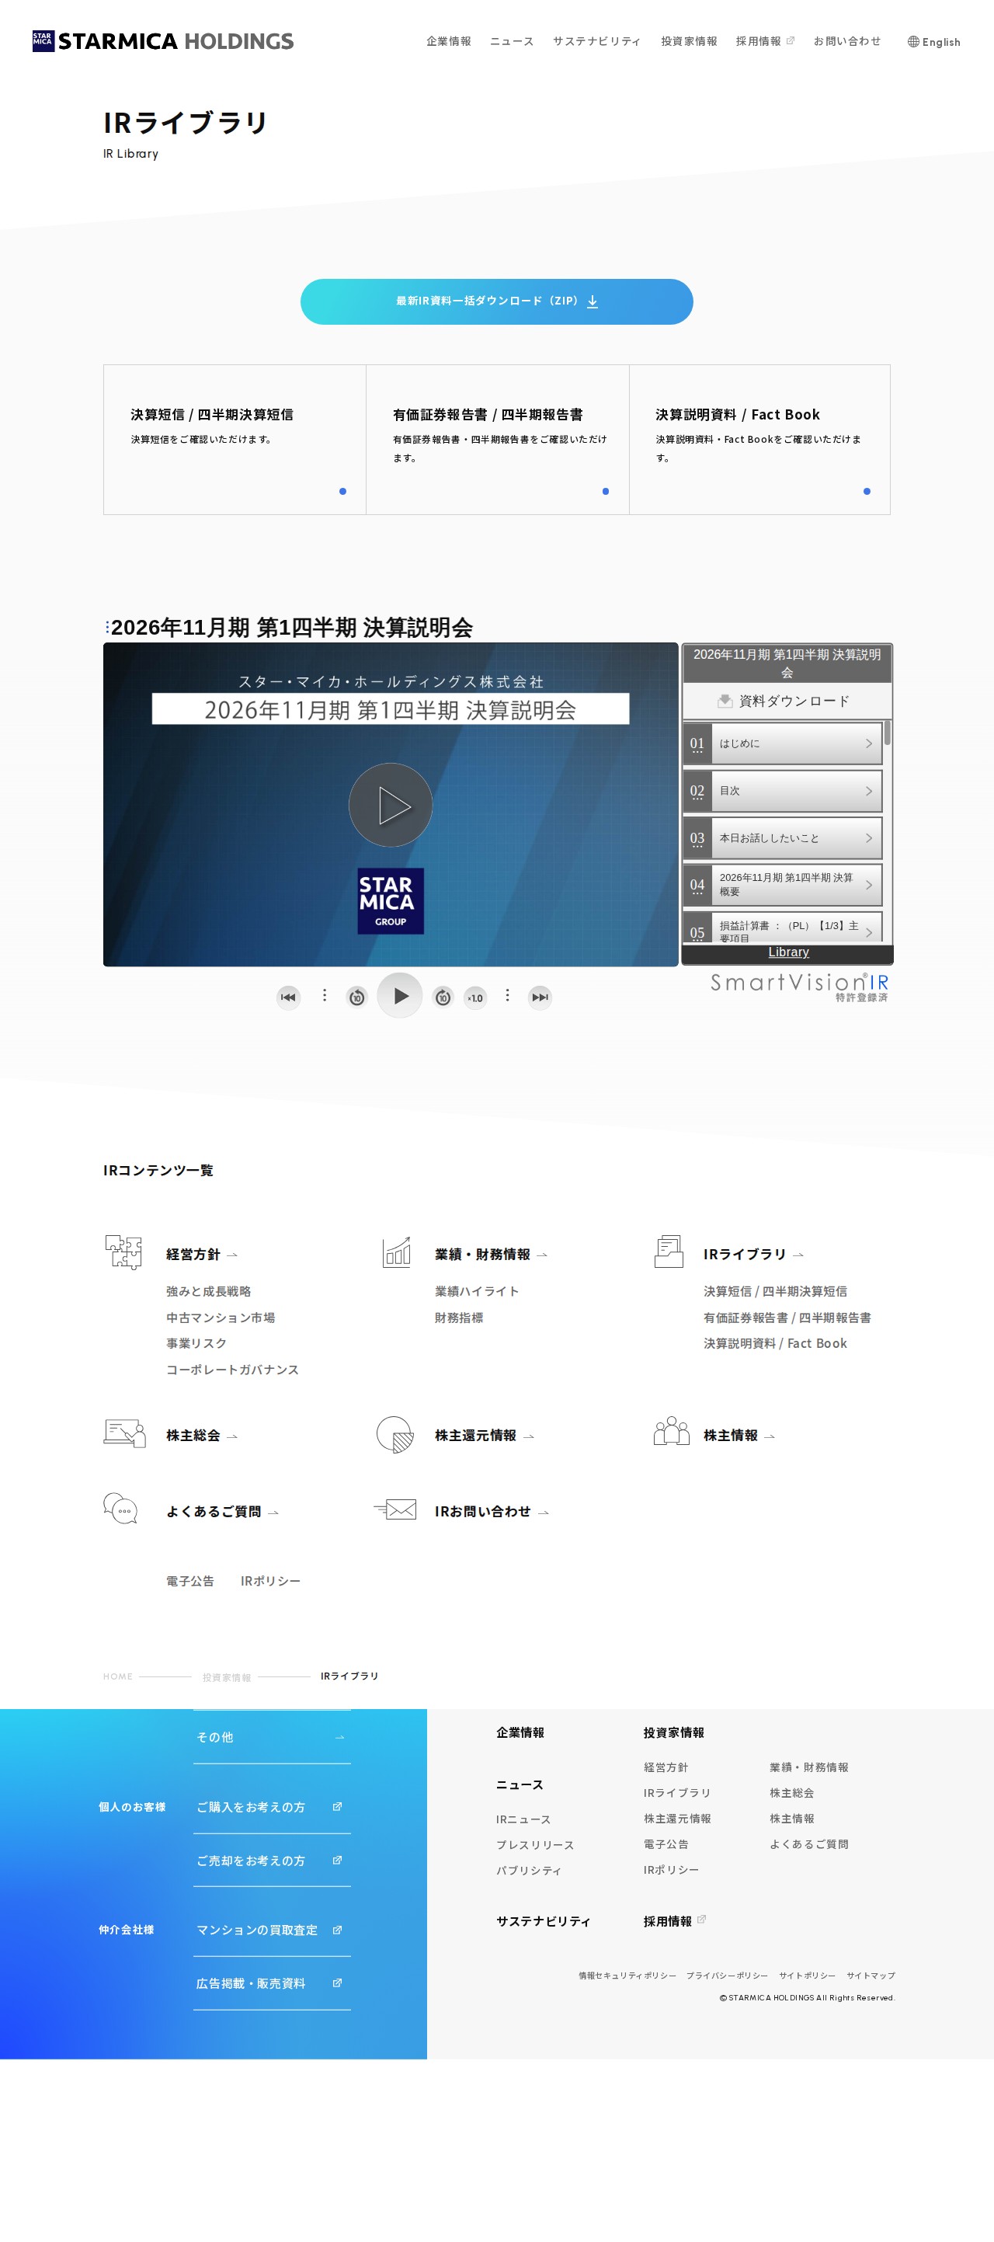Image resolution: width=994 pixels, height=2242 pixels.
Task: Open 中古マンション市場 link
Action: pos(221,1318)
